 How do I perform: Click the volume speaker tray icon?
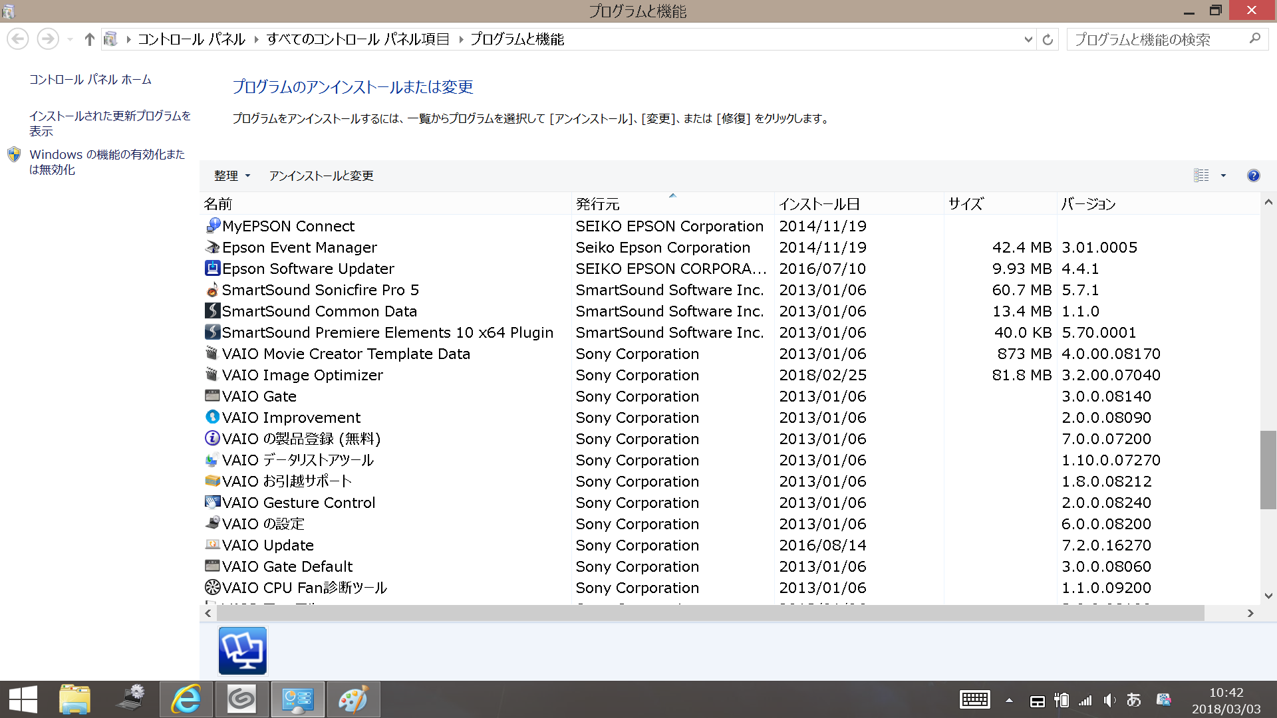[x=1109, y=700]
